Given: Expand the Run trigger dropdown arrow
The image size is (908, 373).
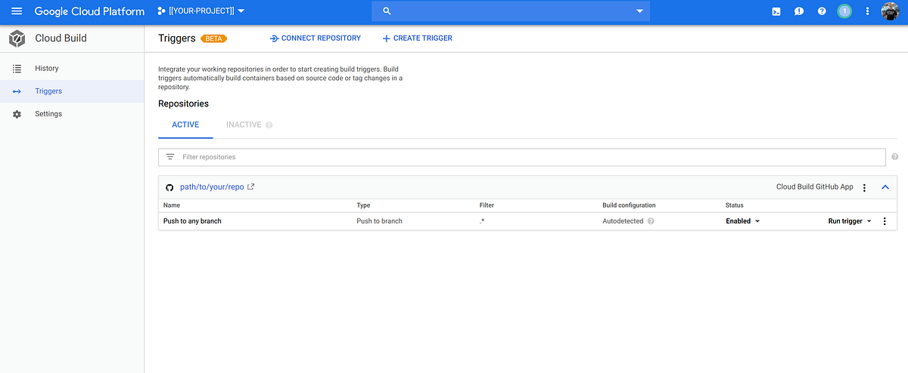Looking at the screenshot, I should 869,221.
